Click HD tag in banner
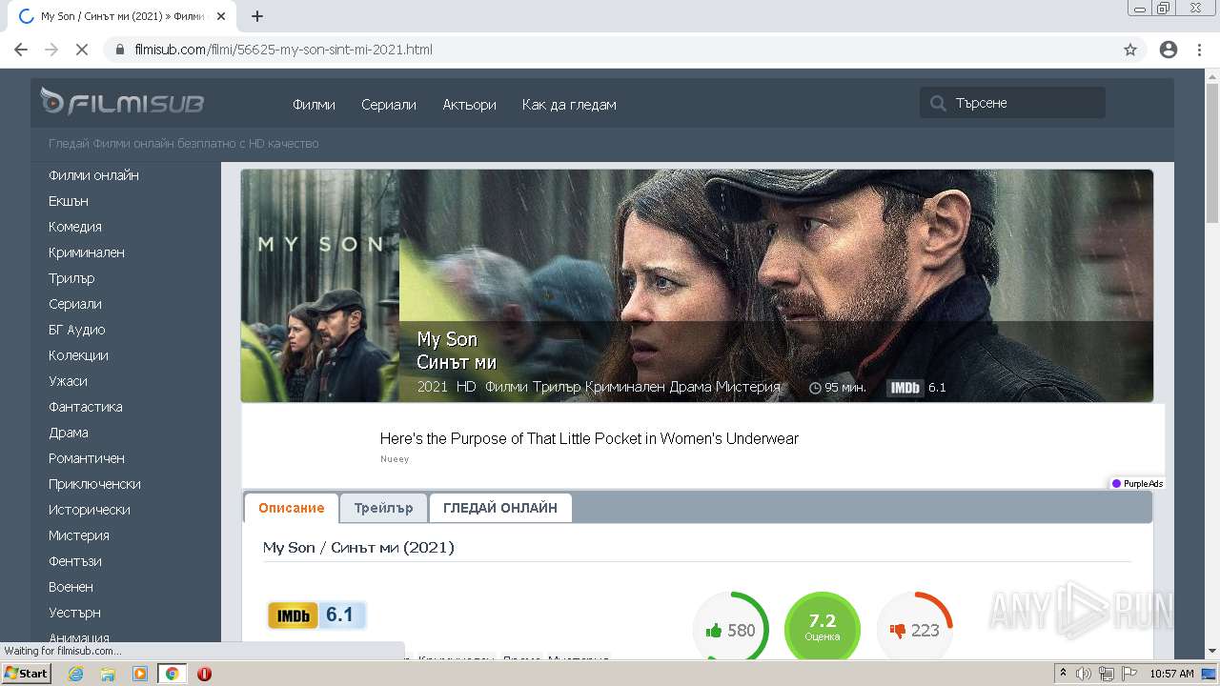The image size is (1220, 686). tap(466, 387)
